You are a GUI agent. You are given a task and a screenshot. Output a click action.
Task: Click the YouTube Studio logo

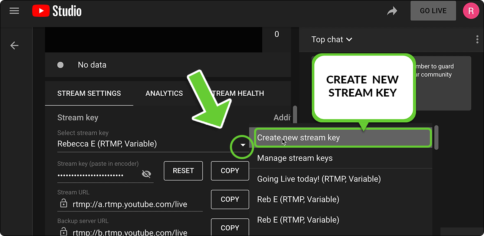(x=57, y=11)
